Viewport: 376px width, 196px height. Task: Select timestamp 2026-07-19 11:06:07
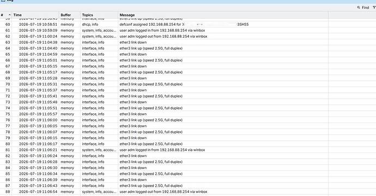tap(38, 132)
